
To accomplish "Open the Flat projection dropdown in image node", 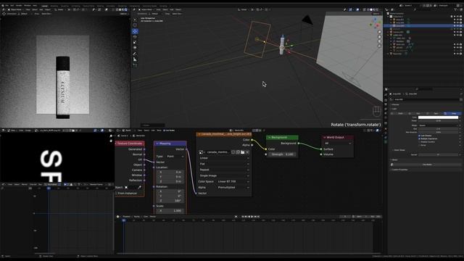I will click(x=224, y=164).
